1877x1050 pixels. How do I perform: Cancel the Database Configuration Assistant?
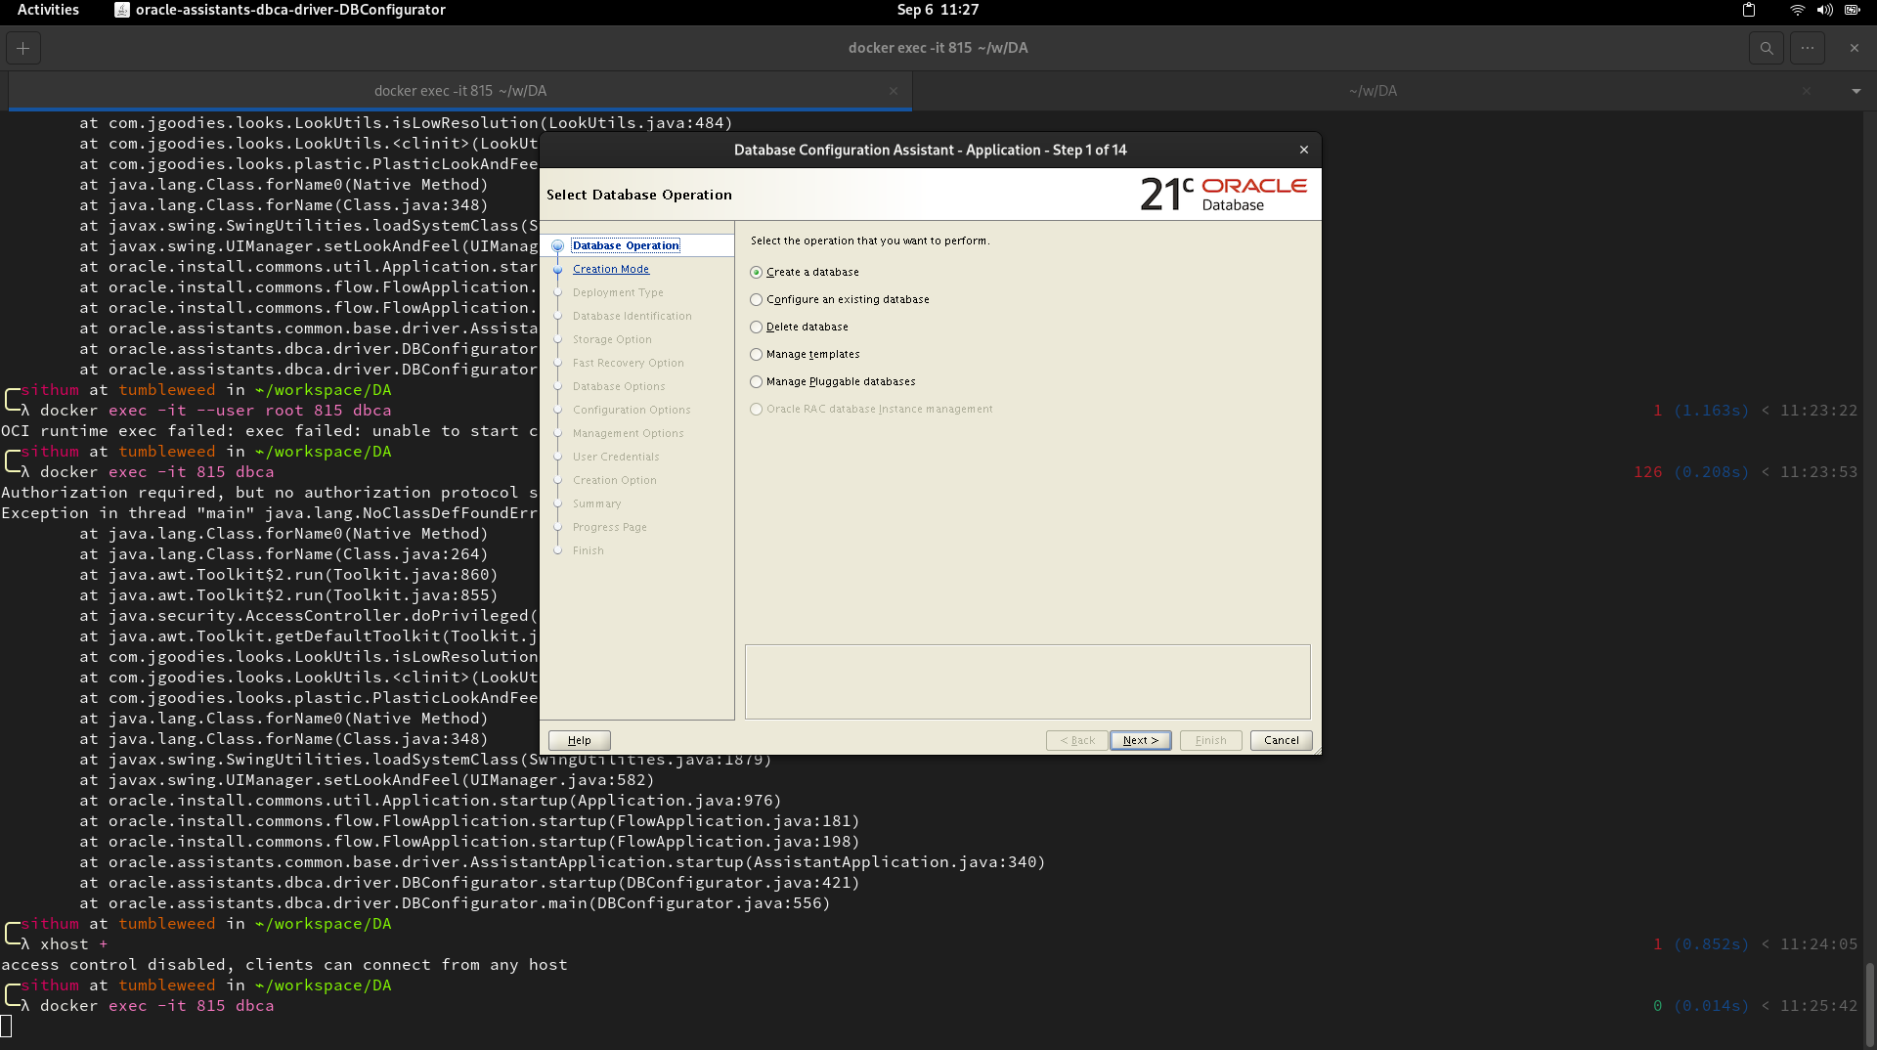click(x=1281, y=740)
